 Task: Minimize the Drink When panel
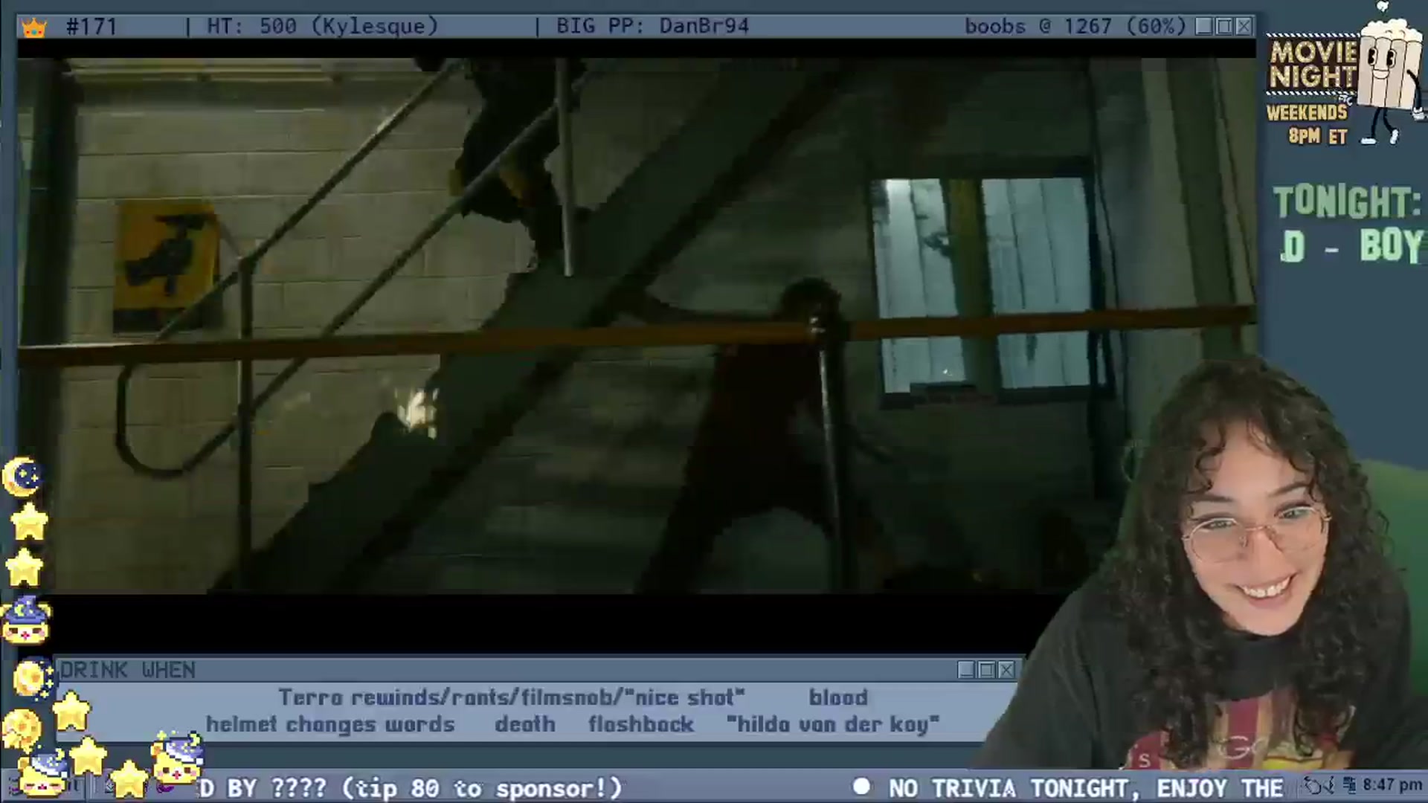pos(966,670)
